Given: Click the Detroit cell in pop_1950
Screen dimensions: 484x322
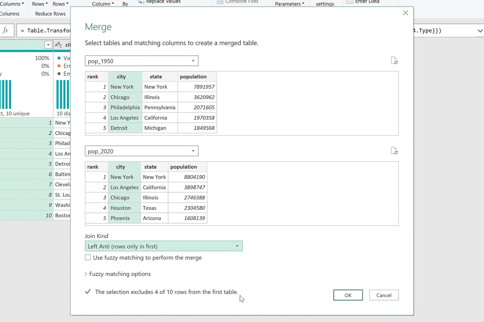Looking at the screenshot, I should point(125,128).
